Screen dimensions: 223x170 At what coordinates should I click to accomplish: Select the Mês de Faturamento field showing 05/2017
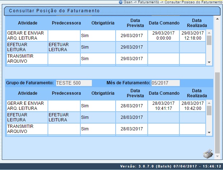(x=165, y=83)
